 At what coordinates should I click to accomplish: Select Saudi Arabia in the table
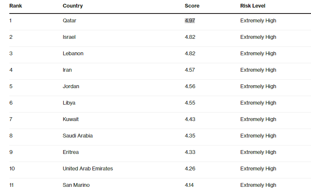(78, 136)
